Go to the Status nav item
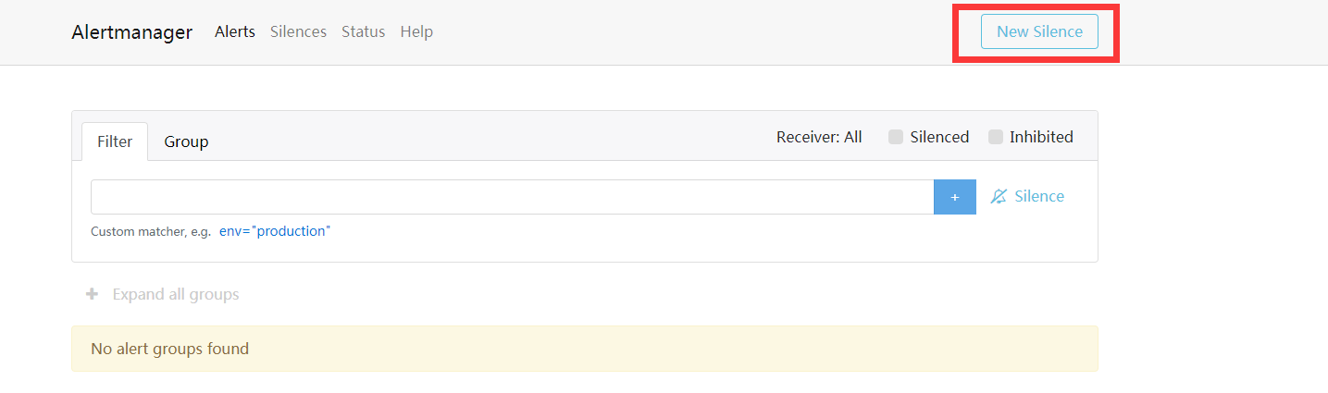The image size is (1328, 393). [363, 31]
